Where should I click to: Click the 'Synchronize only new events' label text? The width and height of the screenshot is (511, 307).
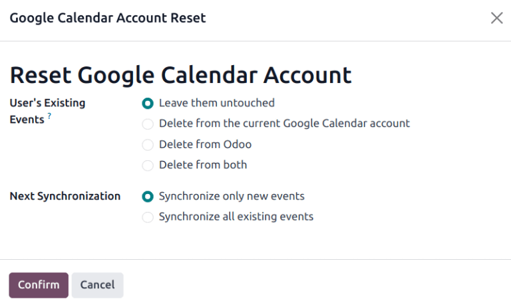click(x=232, y=197)
